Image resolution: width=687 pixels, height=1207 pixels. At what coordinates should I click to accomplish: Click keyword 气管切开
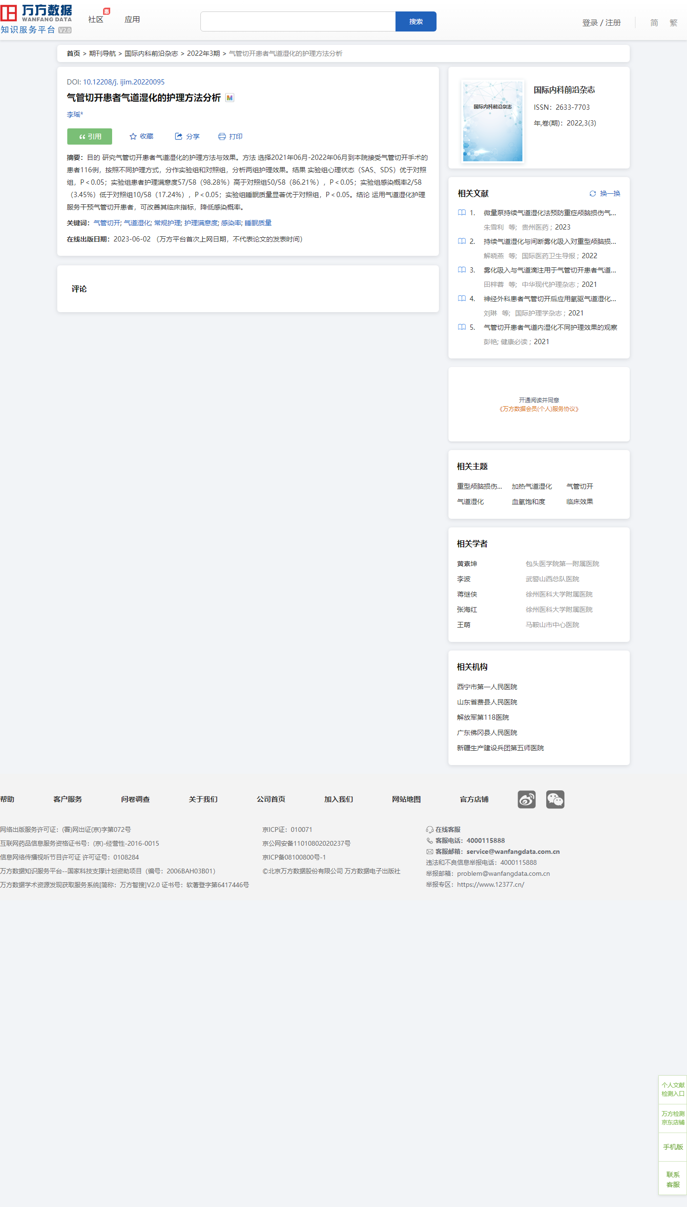[x=107, y=223]
